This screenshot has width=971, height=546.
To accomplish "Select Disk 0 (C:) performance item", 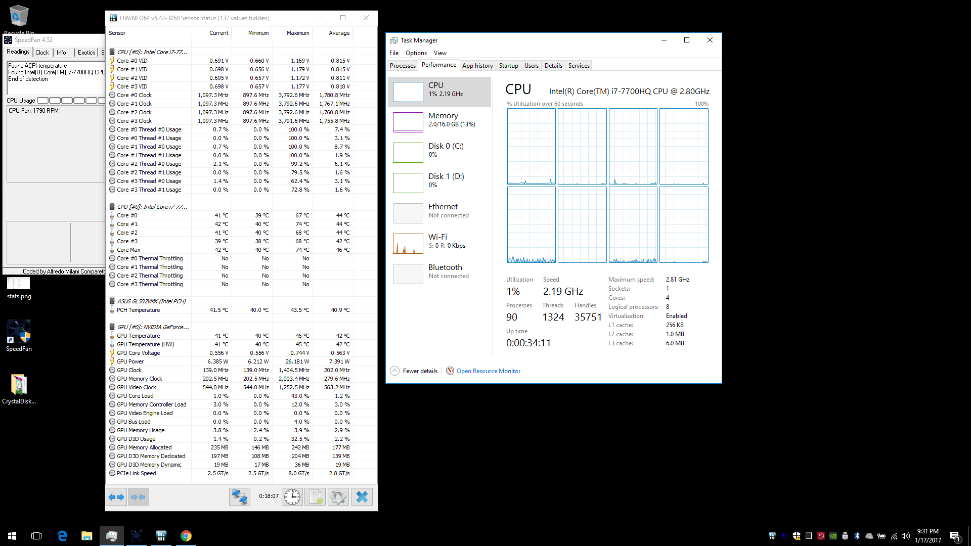I will (x=439, y=152).
